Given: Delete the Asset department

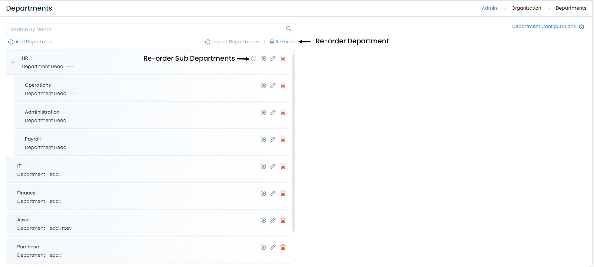Looking at the screenshot, I should (283, 220).
